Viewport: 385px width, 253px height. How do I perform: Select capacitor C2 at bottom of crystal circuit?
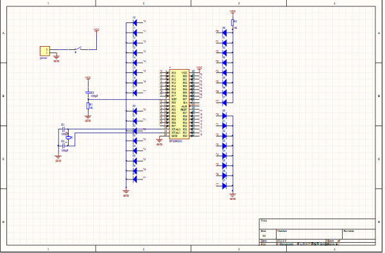[x=64, y=145]
